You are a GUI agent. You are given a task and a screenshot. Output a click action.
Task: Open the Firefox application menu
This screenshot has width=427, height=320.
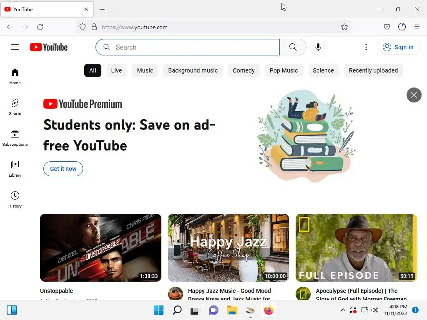[x=417, y=27]
